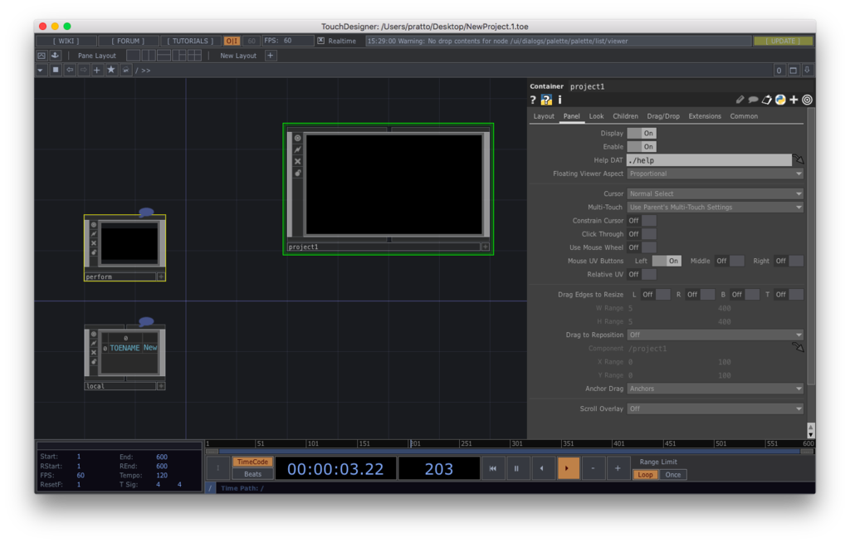Click the Help DAT input field

coord(709,160)
